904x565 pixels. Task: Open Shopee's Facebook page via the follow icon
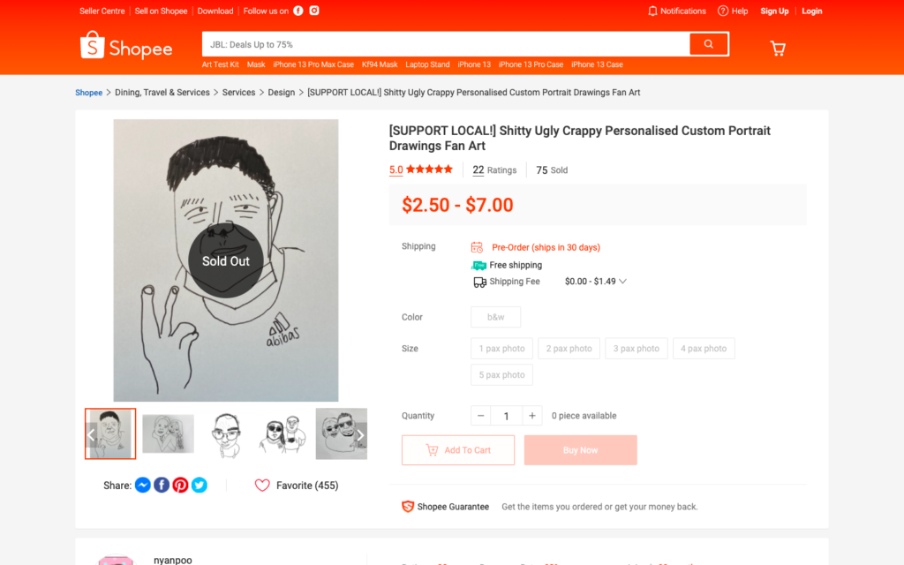pos(298,11)
